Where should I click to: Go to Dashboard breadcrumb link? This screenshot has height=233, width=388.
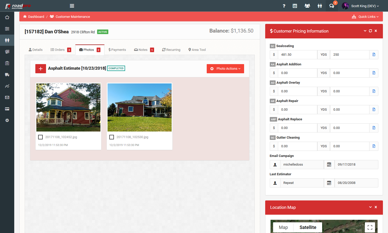click(x=36, y=17)
